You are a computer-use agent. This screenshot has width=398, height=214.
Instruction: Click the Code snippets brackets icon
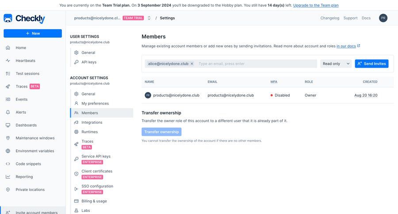8,164
